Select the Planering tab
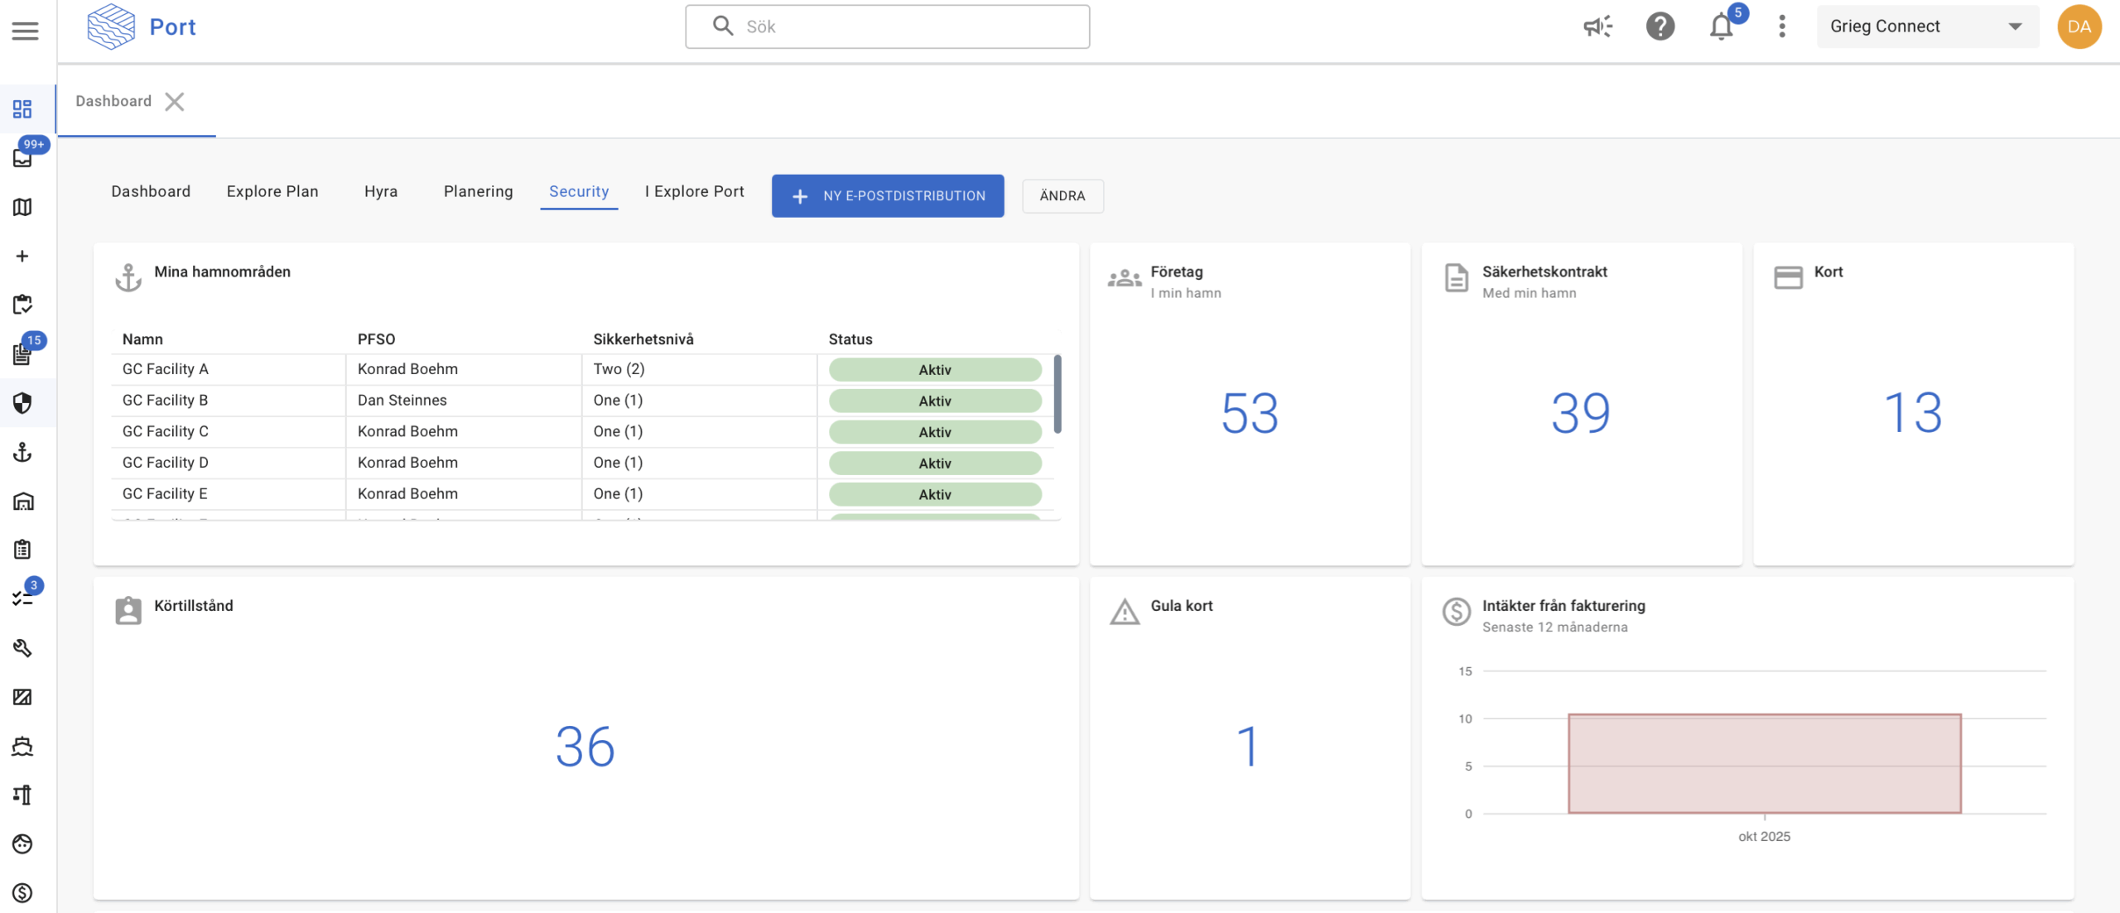Viewport: 2120px width, 913px height. click(478, 191)
